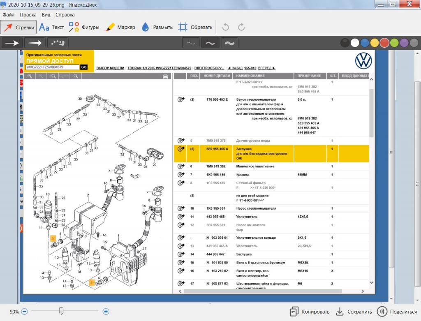The width and height of the screenshot is (421, 321).
Task: Click the ВПЕРЕД navigation link
Action: click(266, 68)
